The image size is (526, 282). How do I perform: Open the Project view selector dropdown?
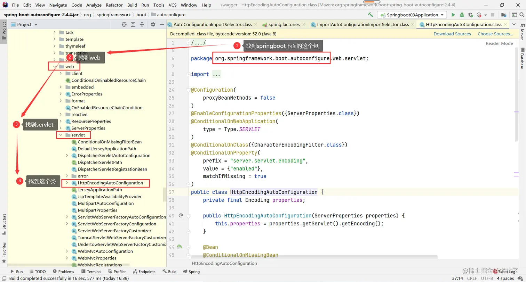pos(24,24)
